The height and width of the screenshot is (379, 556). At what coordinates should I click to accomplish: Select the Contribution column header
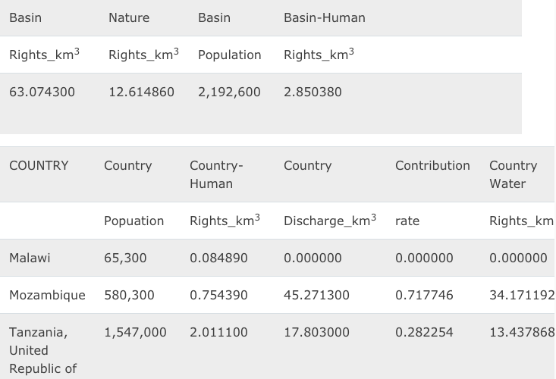coord(432,165)
